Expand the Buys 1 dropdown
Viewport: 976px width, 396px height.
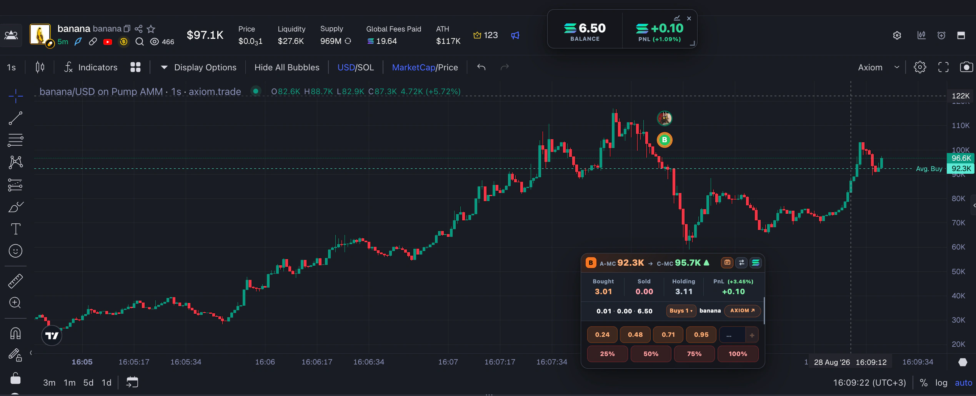681,311
